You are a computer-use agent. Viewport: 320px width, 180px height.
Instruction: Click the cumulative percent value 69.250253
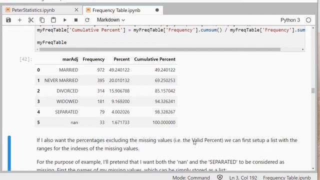point(165,80)
